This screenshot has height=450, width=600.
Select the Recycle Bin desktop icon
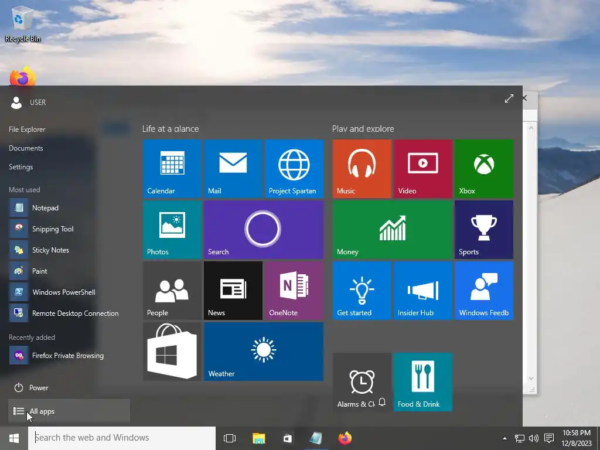click(23, 23)
